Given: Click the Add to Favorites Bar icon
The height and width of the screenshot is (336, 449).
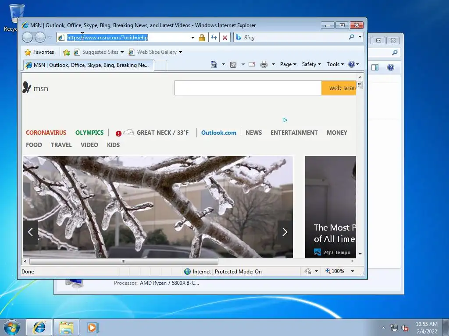Looking at the screenshot, I should click(67, 52).
